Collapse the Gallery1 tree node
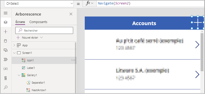Image resolution: width=205 pixels, height=94 pixels. point(19,75)
